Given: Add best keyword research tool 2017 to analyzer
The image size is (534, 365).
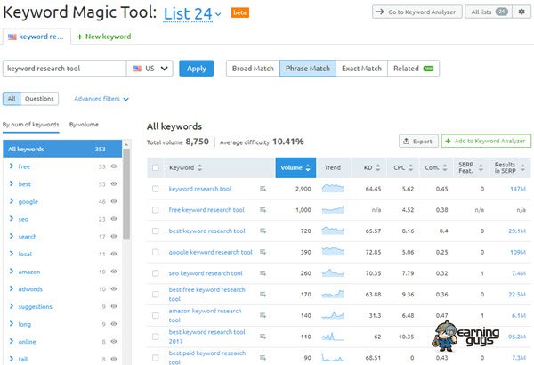Looking at the screenshot, I should pyautogui.click(x=263, y=337).
